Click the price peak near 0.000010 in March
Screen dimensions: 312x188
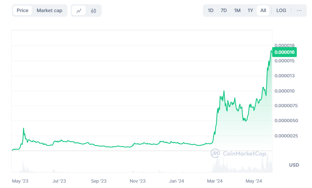(x=224, y=91)
